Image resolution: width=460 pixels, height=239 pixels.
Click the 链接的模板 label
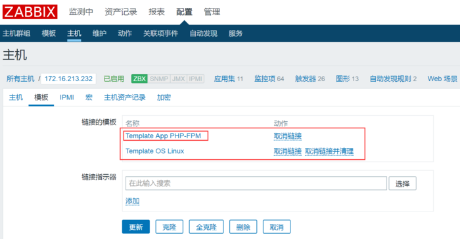[x=99, y=122]
